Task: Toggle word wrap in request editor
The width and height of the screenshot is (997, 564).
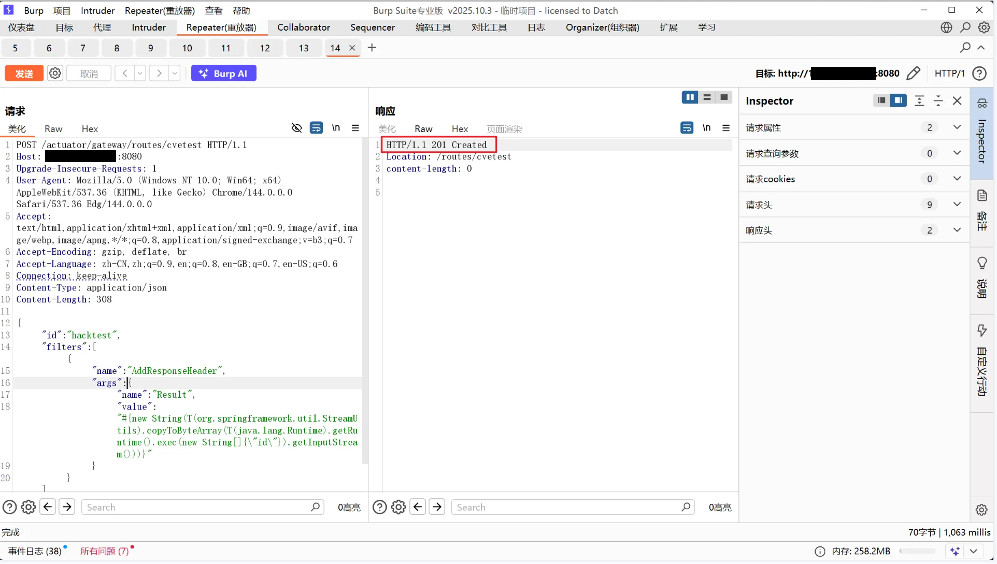Action: click(316, 128)
